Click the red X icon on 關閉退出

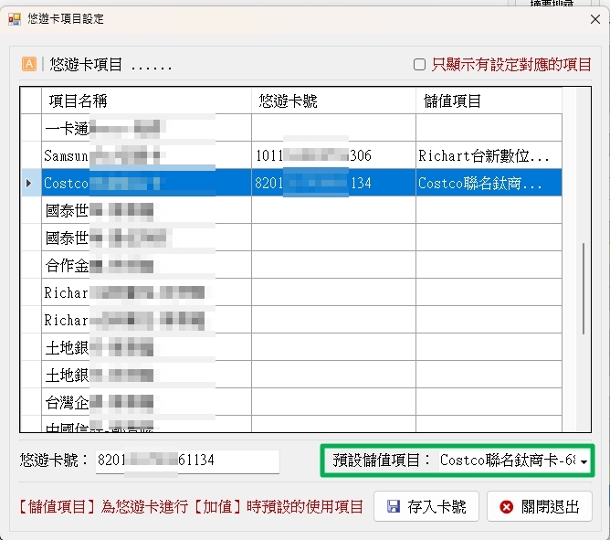coord(507,507)
